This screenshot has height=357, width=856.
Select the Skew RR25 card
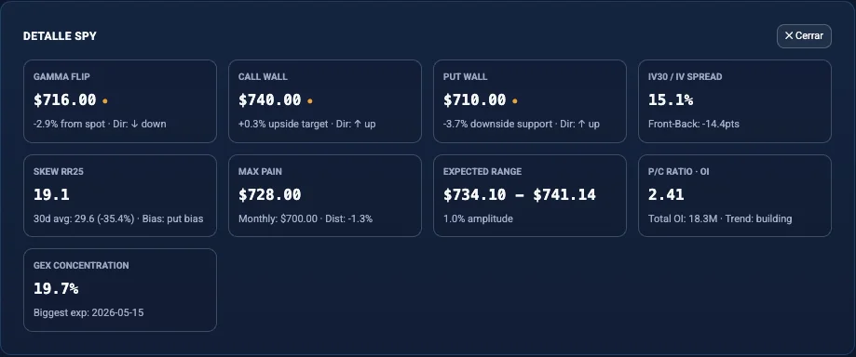pos(120,195)
